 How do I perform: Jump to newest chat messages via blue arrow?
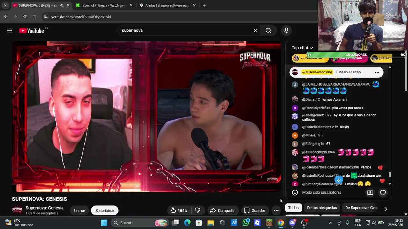click(339, 180)
